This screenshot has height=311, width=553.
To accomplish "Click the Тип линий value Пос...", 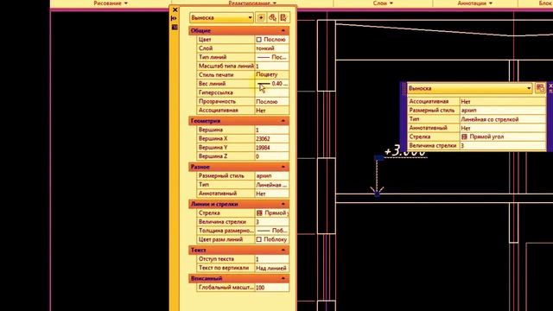I will click(x=271, y=57).
